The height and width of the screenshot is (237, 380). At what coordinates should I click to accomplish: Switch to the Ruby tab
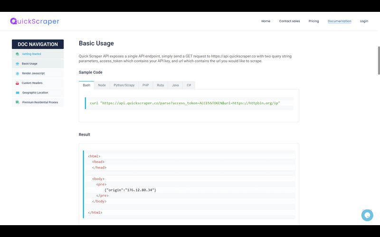pyautogui.click(x=161, y=85)
